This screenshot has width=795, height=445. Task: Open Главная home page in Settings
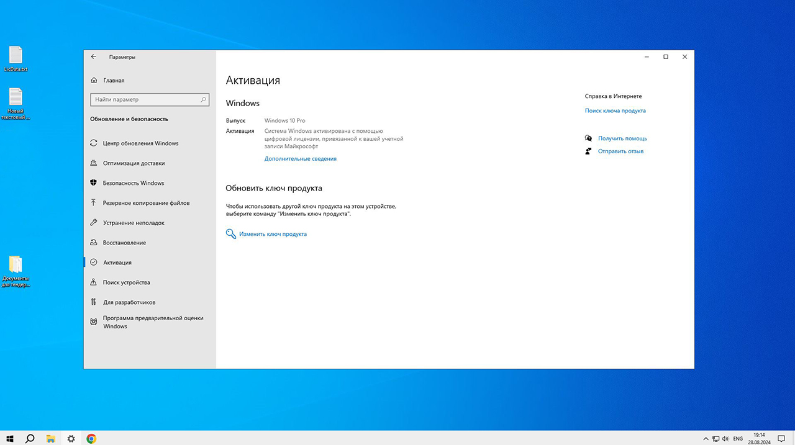click(113, 80)
